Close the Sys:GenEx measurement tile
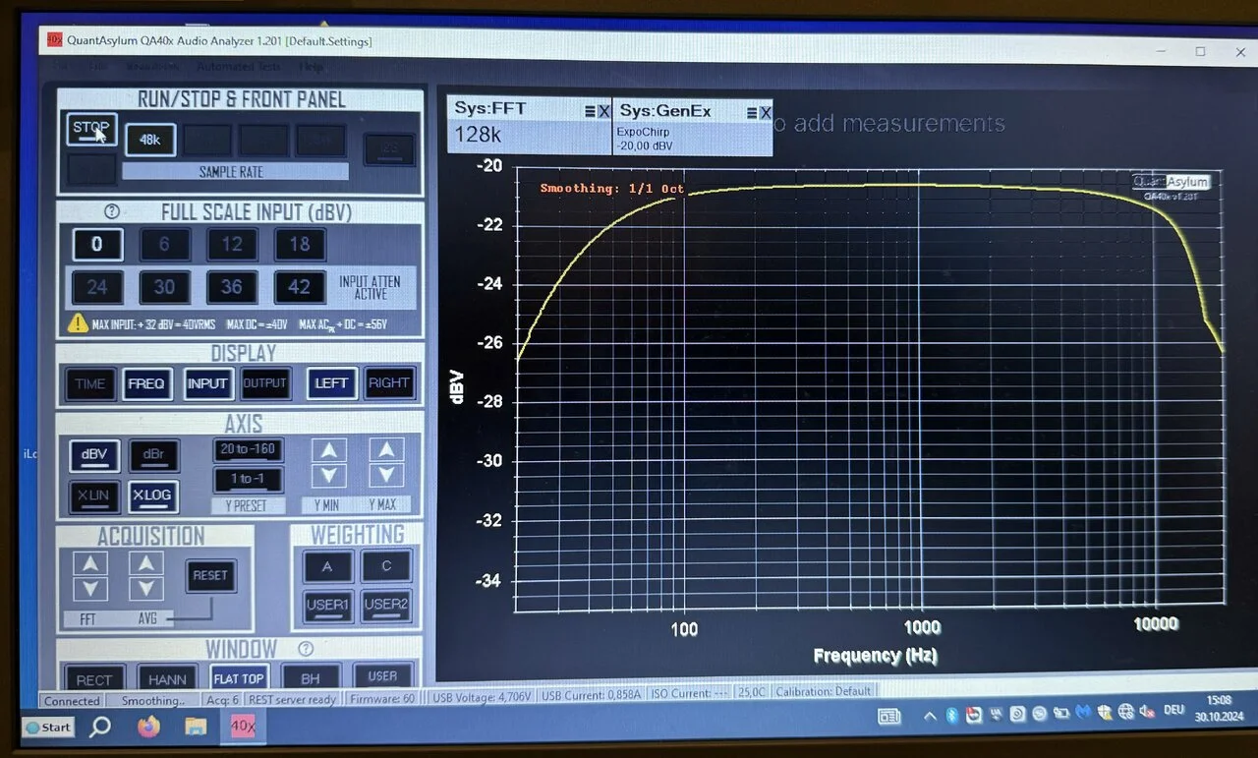The image size is (1258, 758). pos(765,112)
